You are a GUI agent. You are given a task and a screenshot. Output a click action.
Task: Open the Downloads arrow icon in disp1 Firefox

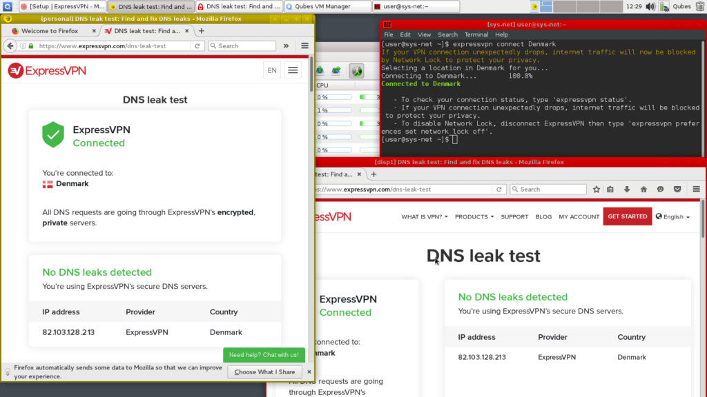pyautogui.click(x=627, y=190)
